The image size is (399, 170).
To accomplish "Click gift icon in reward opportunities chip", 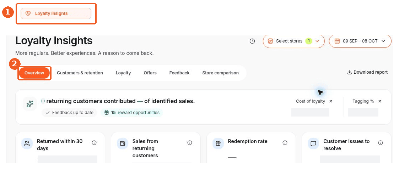I will point(107,113).
